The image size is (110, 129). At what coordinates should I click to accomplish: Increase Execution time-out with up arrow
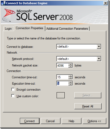click(x=70, y=82)
